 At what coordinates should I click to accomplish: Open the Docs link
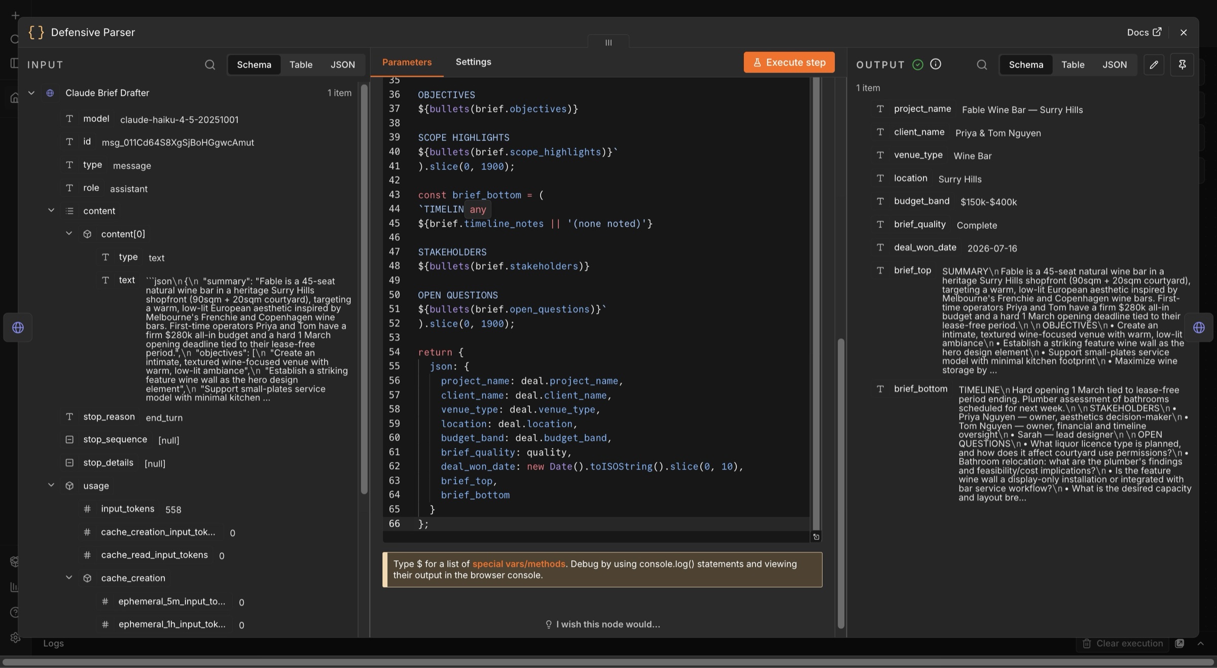tap(1144, 32)
